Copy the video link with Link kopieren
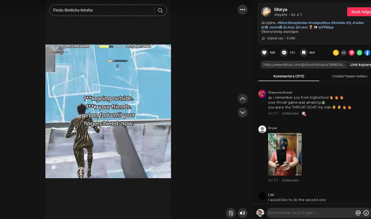371x219 pixels. point(360,64)
